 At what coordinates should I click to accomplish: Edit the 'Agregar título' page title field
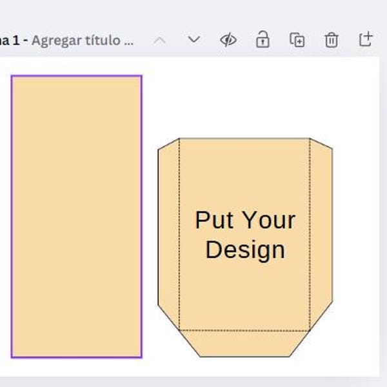(83, 41)
